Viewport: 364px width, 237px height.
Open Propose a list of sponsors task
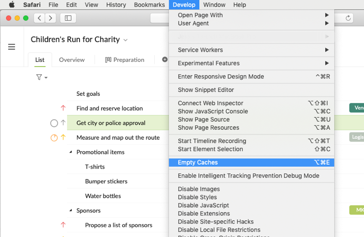[x=119, y=225]
